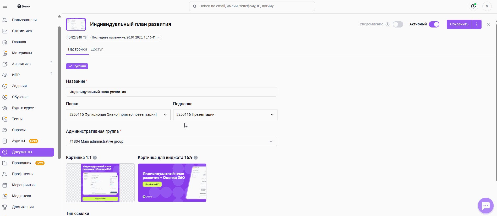
Task: Open the user avatar V menu
Action: (487, 6)
